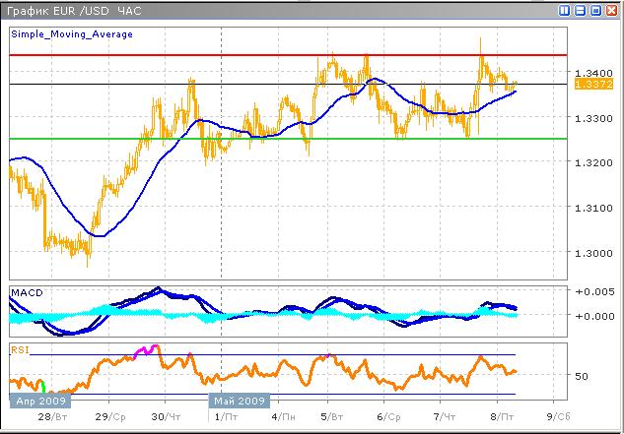Click the RSI scale value 50
The image size is (624, 434).
pyautogui.click(x=583, y=376)
